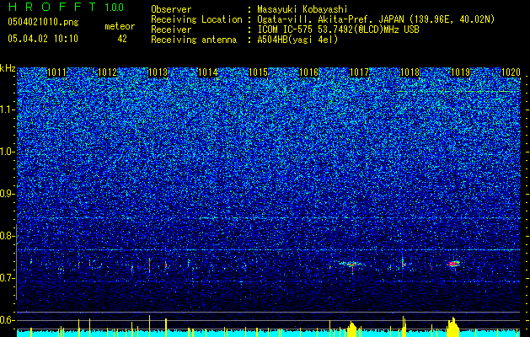
Task: Click the 1017 time marker
Action: click(x=359, y=72)
